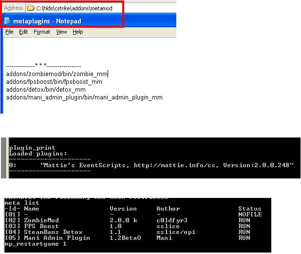Click the [02] ZombieMod row name
This screenshot has height=254, width=301.
41,220
